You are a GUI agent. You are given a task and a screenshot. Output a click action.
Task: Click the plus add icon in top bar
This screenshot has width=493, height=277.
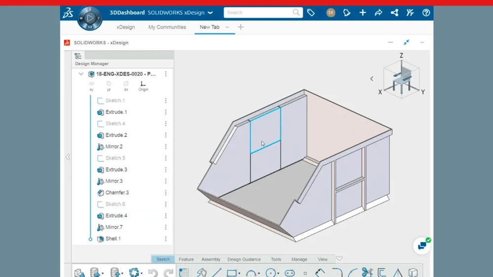pos(362,13)
